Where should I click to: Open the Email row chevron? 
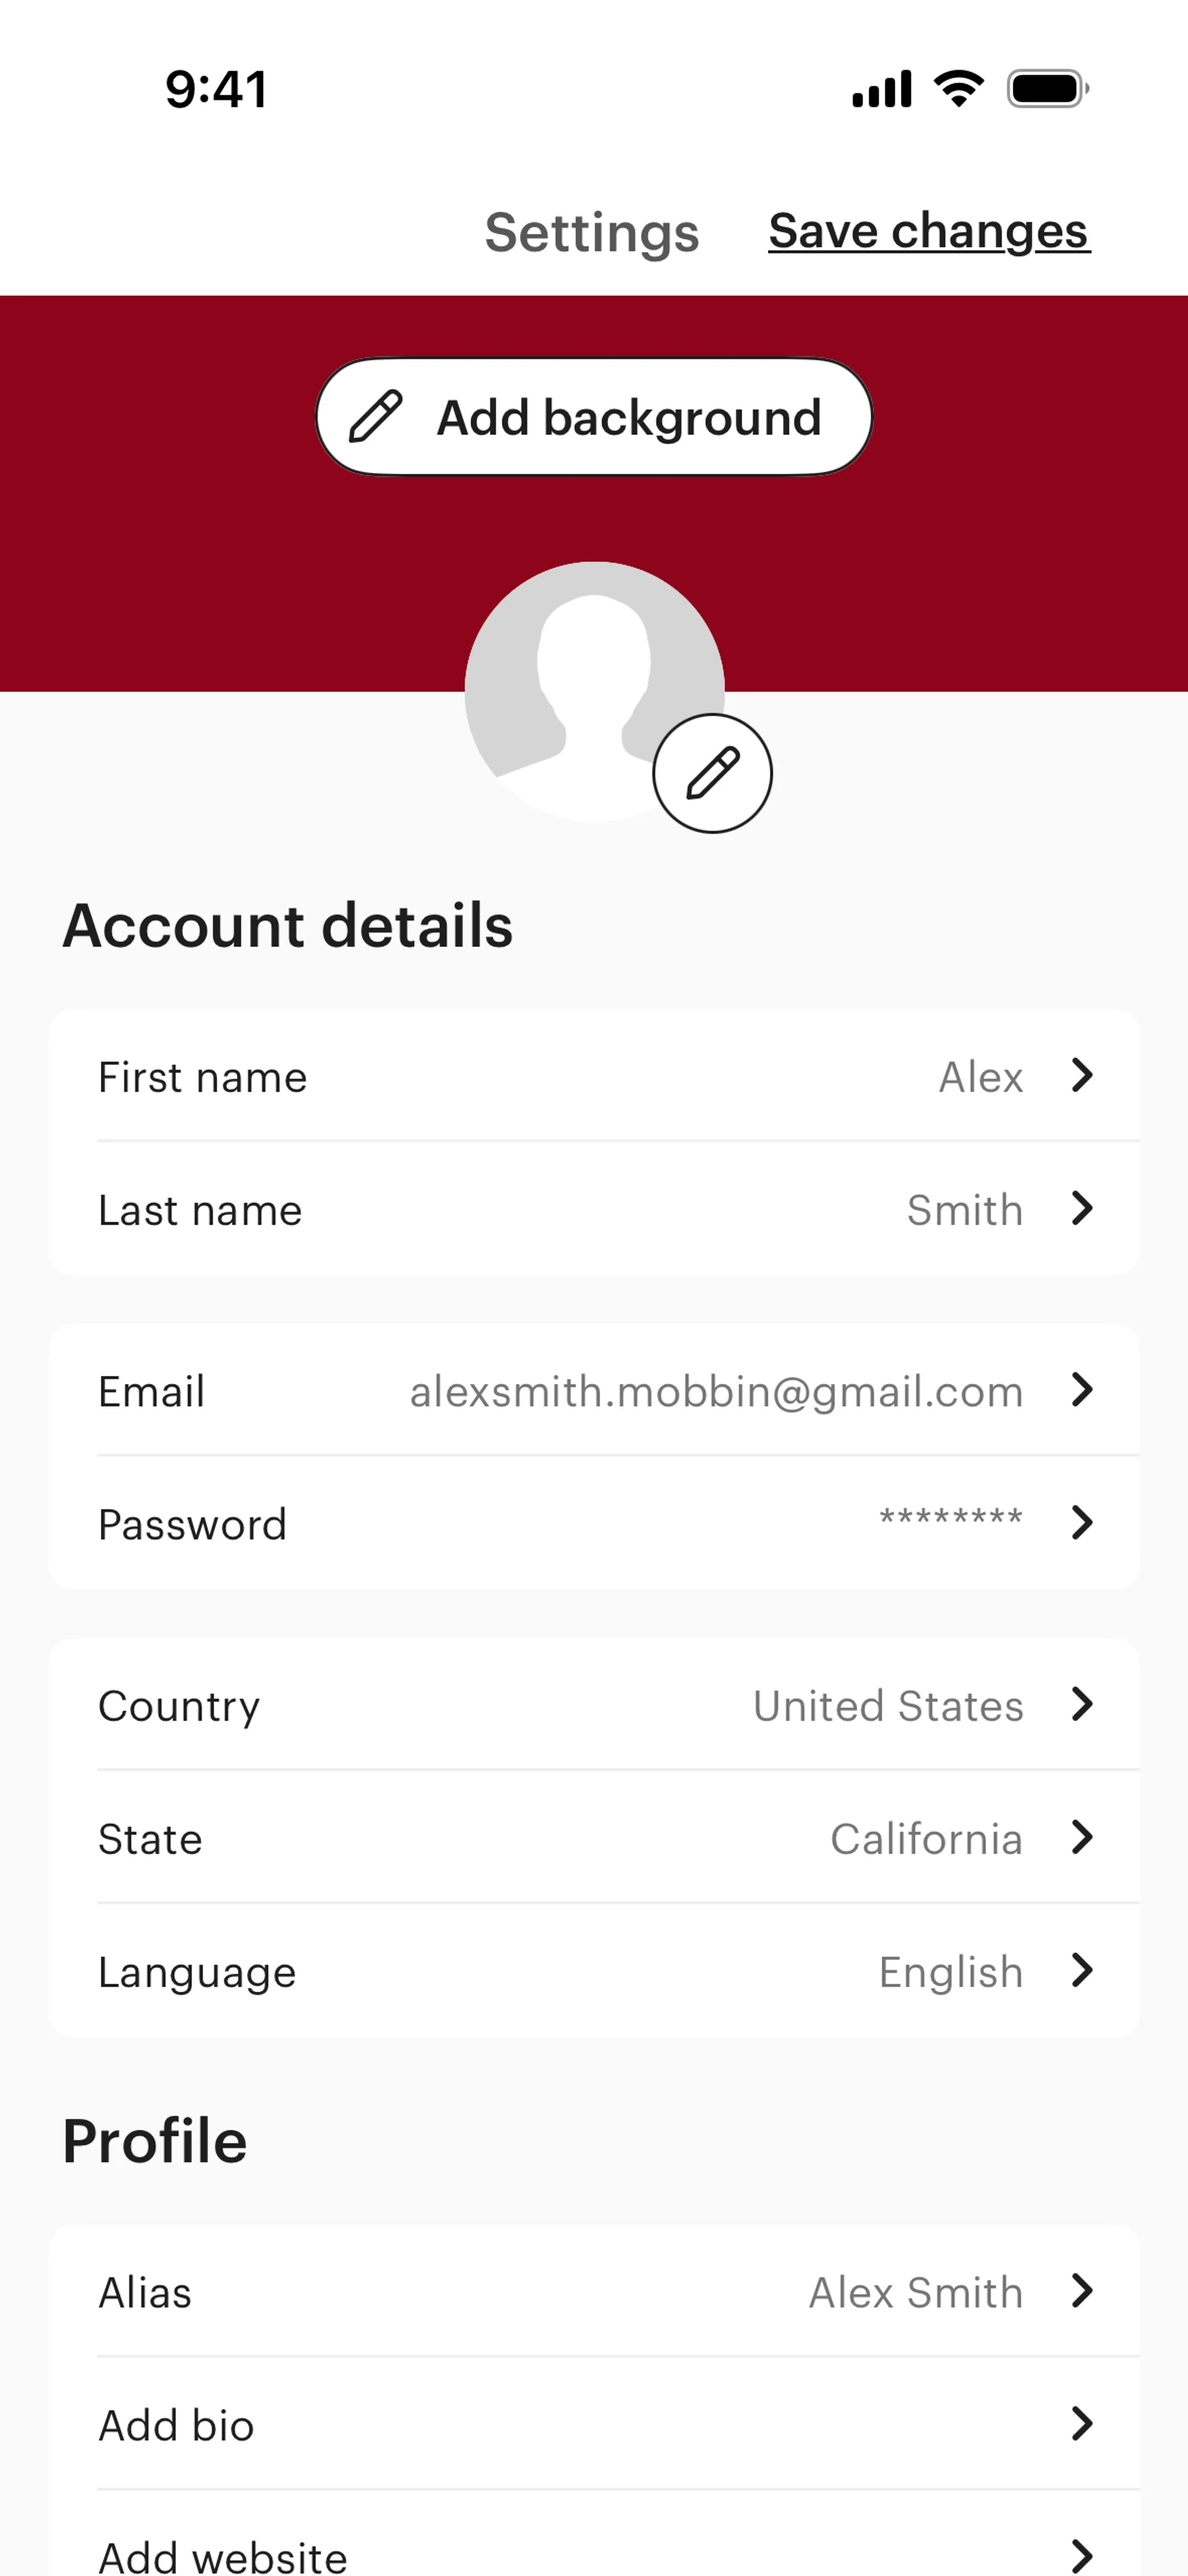[1081, 1390]
